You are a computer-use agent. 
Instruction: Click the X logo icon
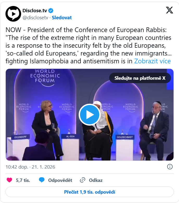coord(169,10)
